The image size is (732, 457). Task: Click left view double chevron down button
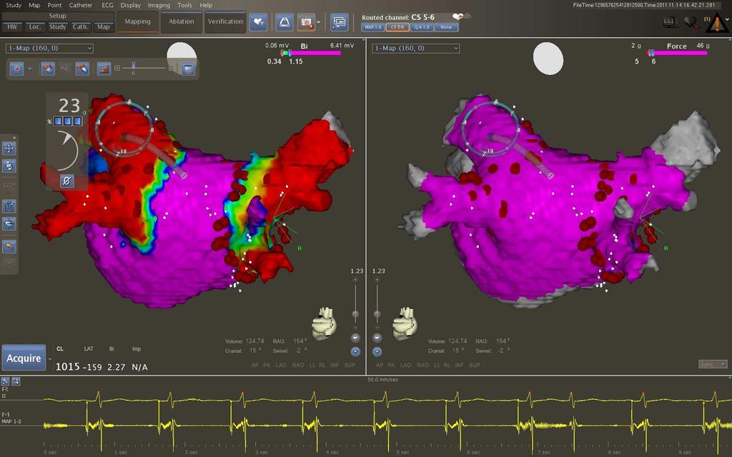[x=355, y=351]
